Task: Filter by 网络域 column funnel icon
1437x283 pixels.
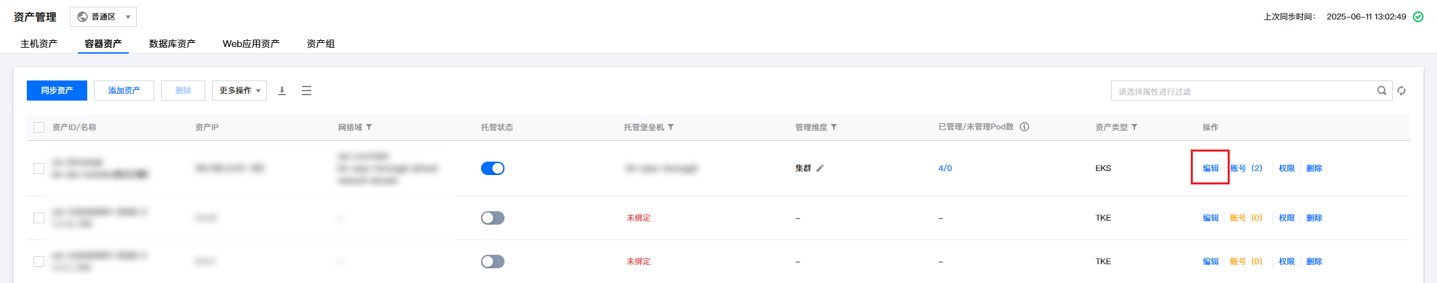Action: pyautogui.click(x=369, y=127)
